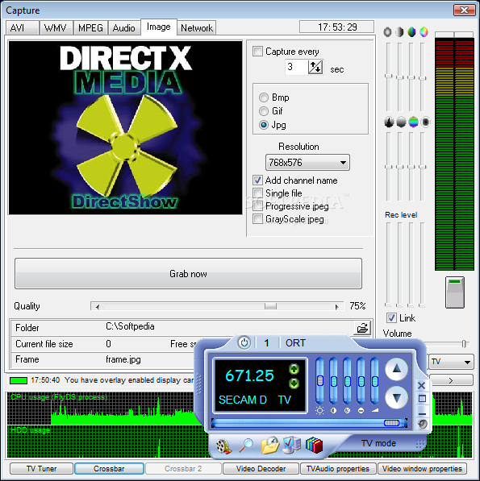Screen dimensions: 480x481
Task: Open TV Tuner properties
Action: 41,468
